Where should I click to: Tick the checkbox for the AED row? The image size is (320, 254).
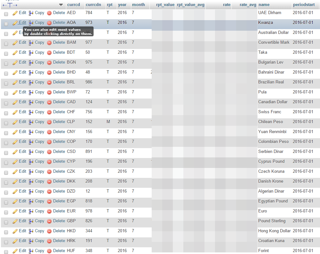click(x=6, y=14)
